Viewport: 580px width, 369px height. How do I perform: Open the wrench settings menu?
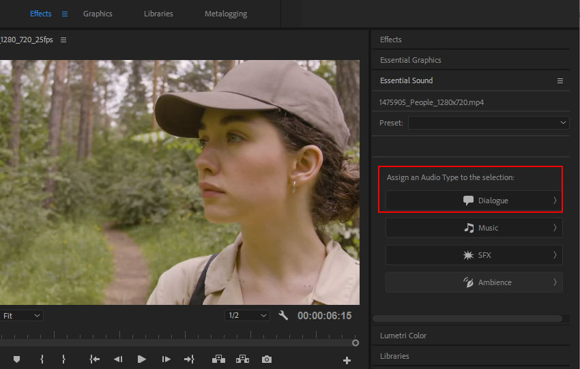pos(283,315)
